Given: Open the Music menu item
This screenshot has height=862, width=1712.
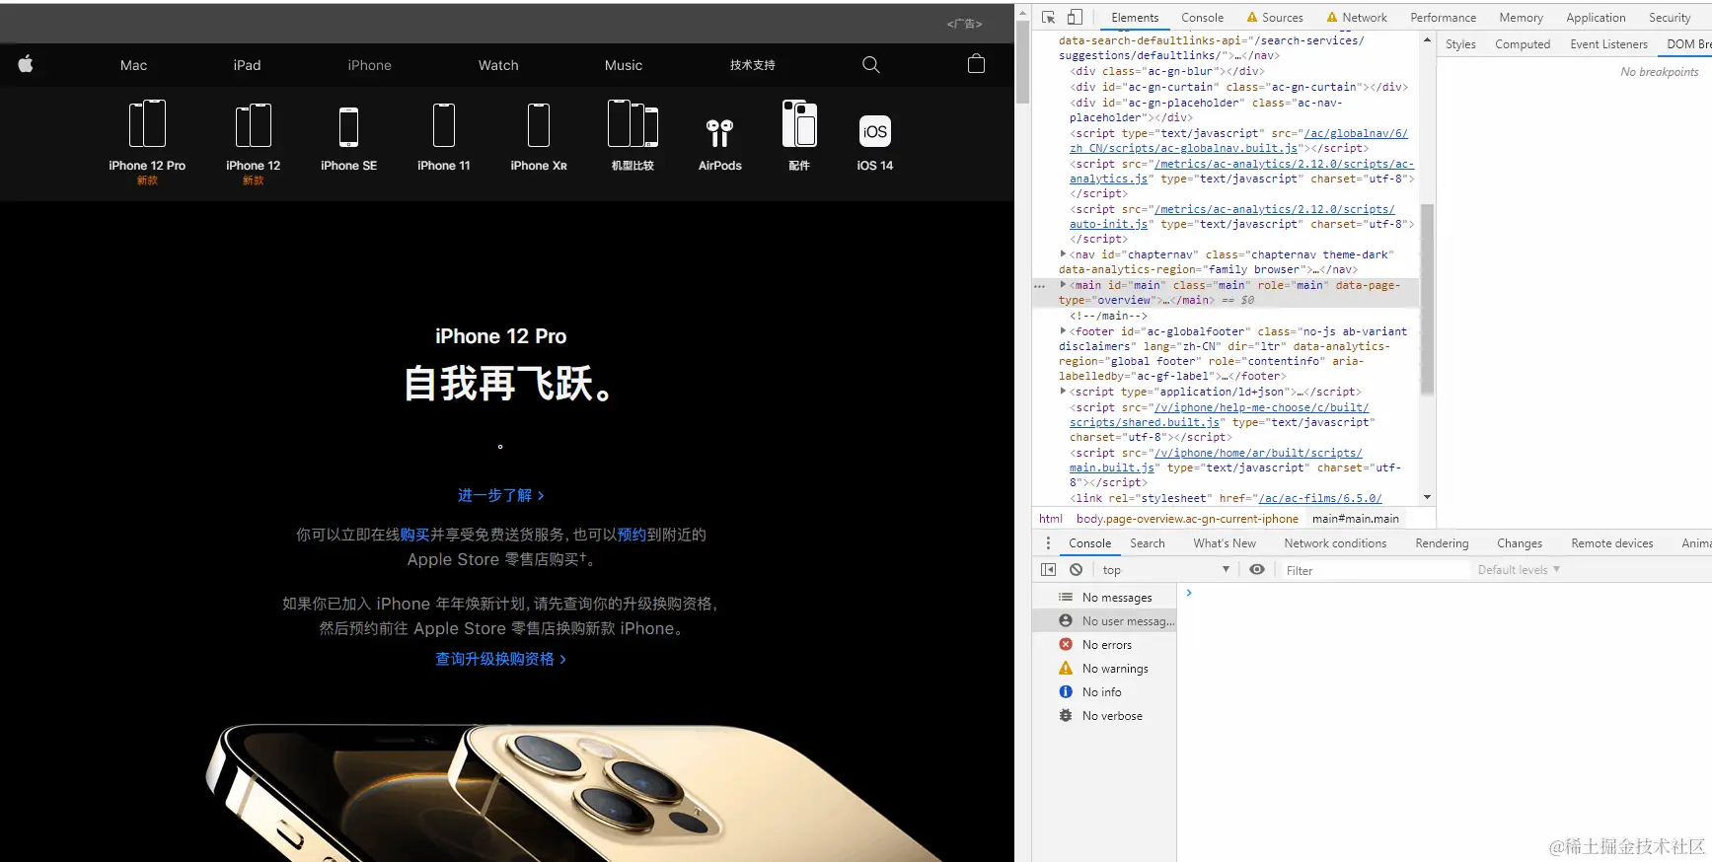Looking at the screenshot, I should coord(624,65).
